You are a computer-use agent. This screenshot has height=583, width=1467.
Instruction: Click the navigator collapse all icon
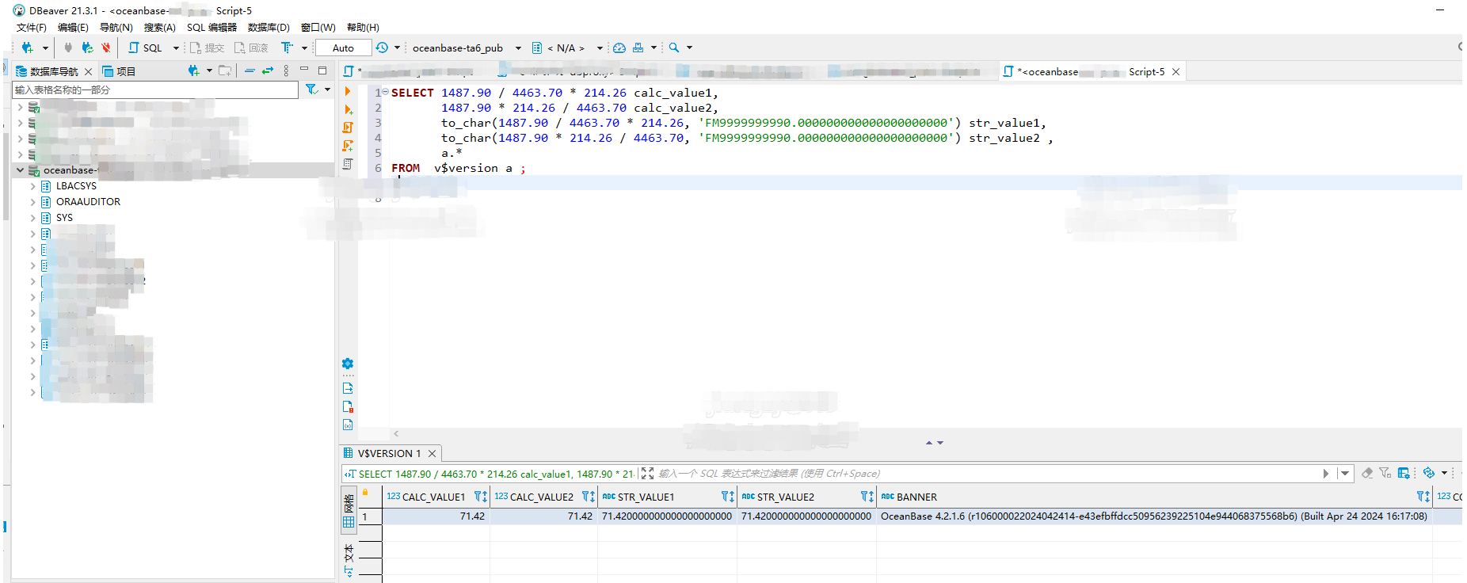coord(250,70)
